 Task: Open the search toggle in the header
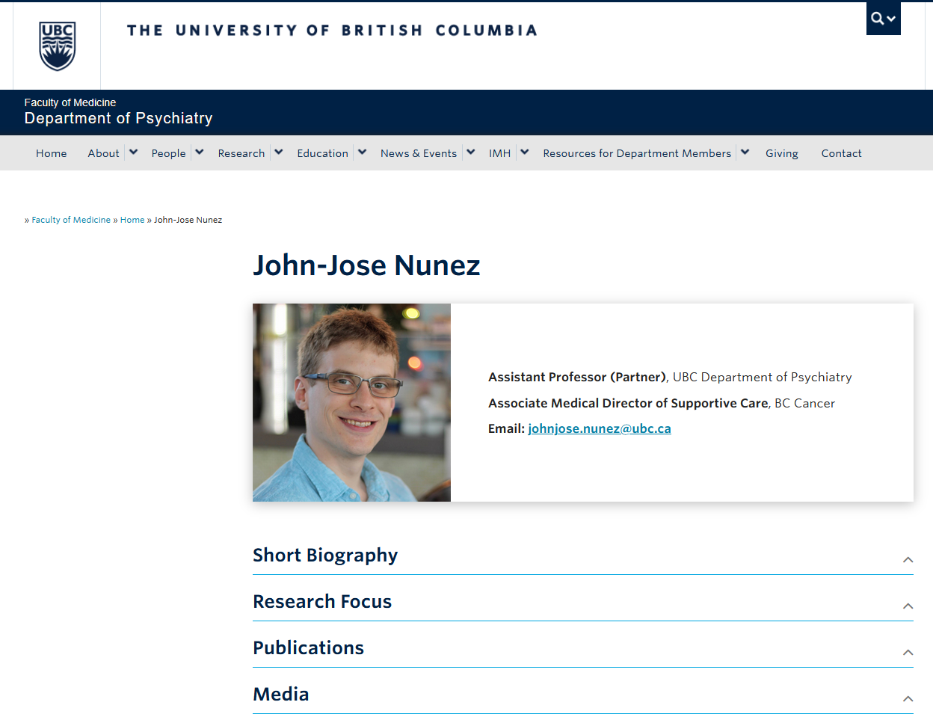click(x=883, y=19)
